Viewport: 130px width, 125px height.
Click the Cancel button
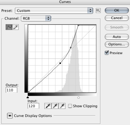(117, 18)
